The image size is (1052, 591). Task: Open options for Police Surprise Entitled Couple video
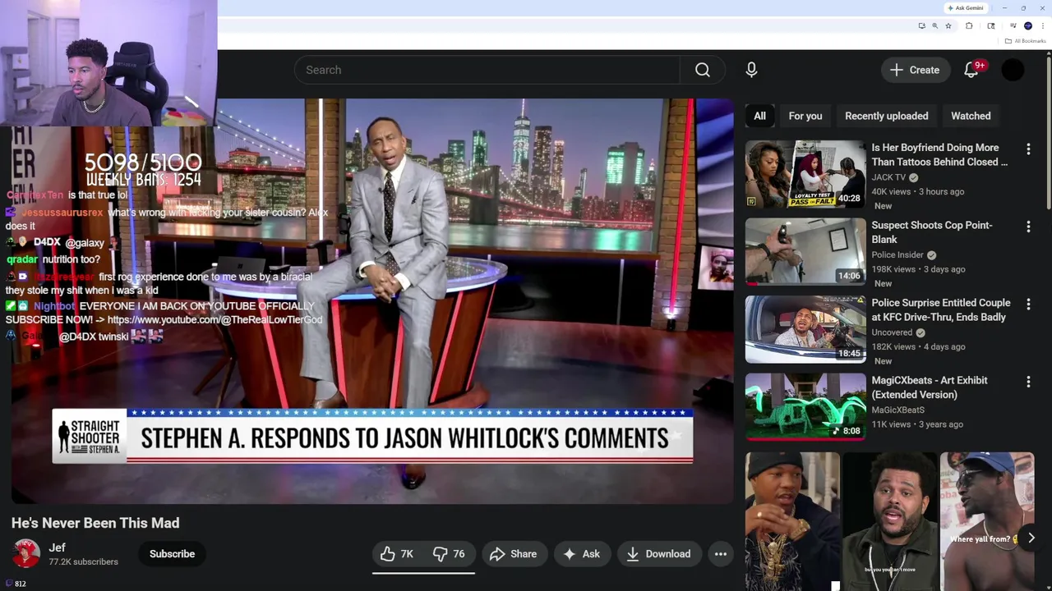pos(1028,304)
